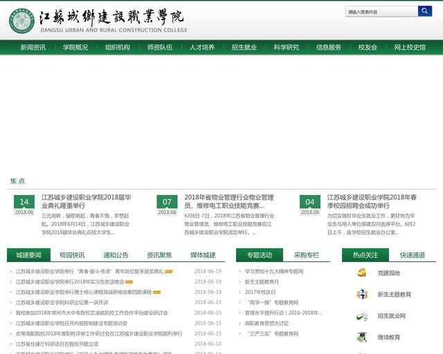
Task: Open the 招生就业网 icon
Action: pos(361,316)
